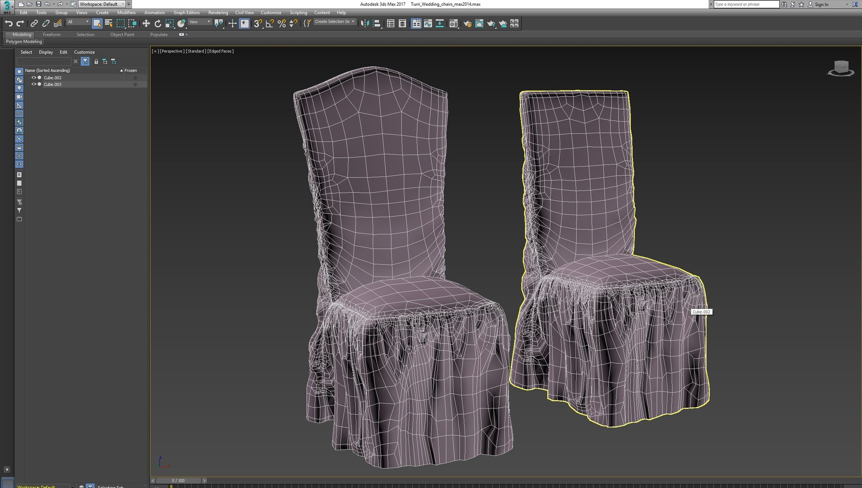This screenshot has width=862, height=488.
Task: Toggle Percent Snap
Action: click(x=282, y=23)
